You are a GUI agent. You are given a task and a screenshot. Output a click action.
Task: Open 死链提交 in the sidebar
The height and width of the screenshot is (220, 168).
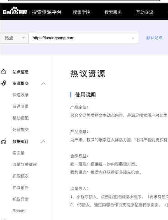point(20,130)
